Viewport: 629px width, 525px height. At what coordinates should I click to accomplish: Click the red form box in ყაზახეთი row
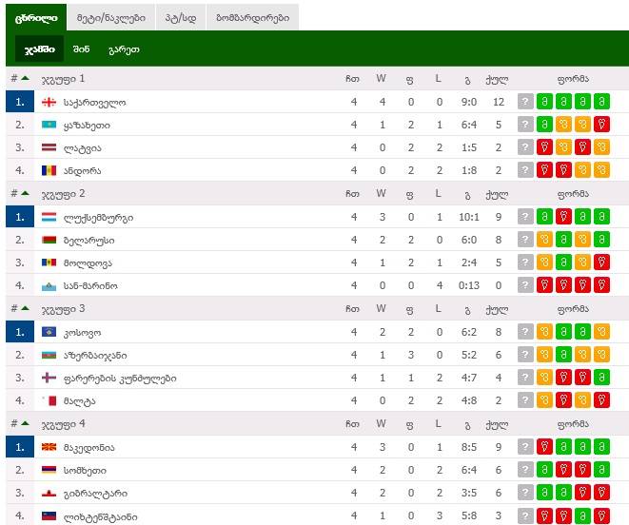600,125
